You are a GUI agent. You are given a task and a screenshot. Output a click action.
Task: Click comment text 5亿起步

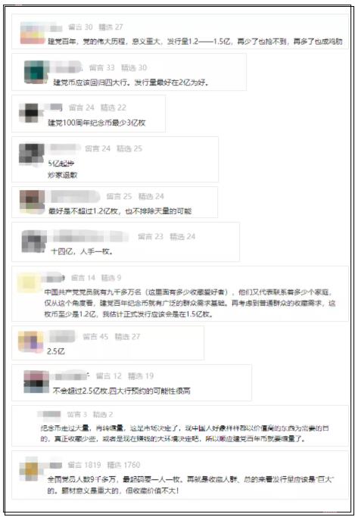[x=61, y=164]
